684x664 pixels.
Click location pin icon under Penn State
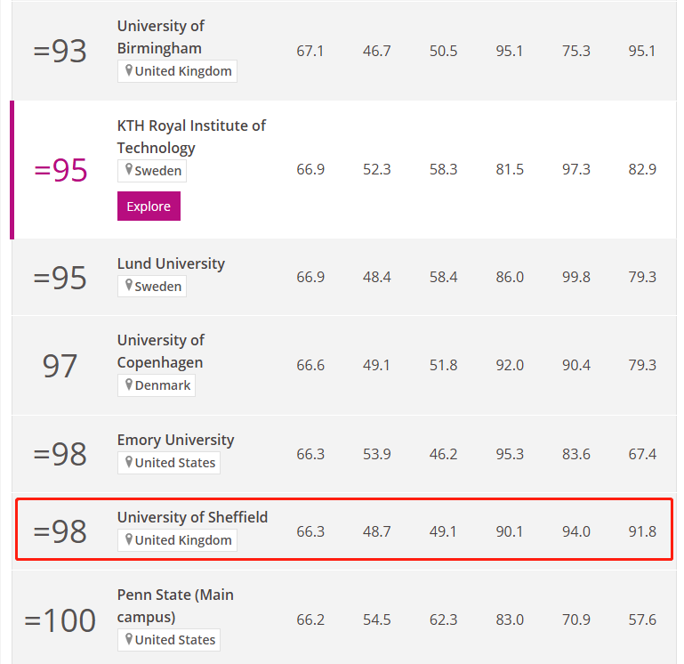click(129, 639)
